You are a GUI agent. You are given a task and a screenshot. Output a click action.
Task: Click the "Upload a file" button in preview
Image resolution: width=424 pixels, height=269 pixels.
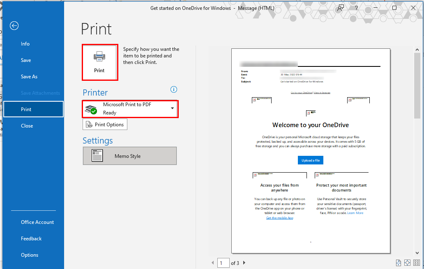[x=311, y=160]
